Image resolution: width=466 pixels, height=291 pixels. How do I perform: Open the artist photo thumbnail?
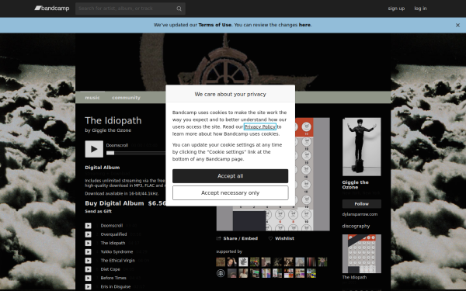[x=361, y=147]
